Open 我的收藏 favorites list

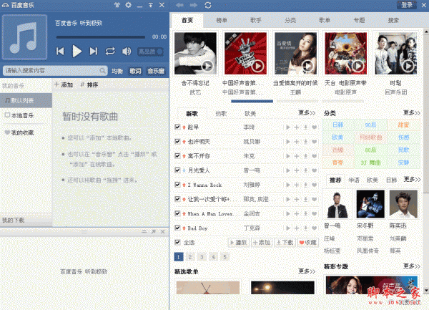[26, 133]
